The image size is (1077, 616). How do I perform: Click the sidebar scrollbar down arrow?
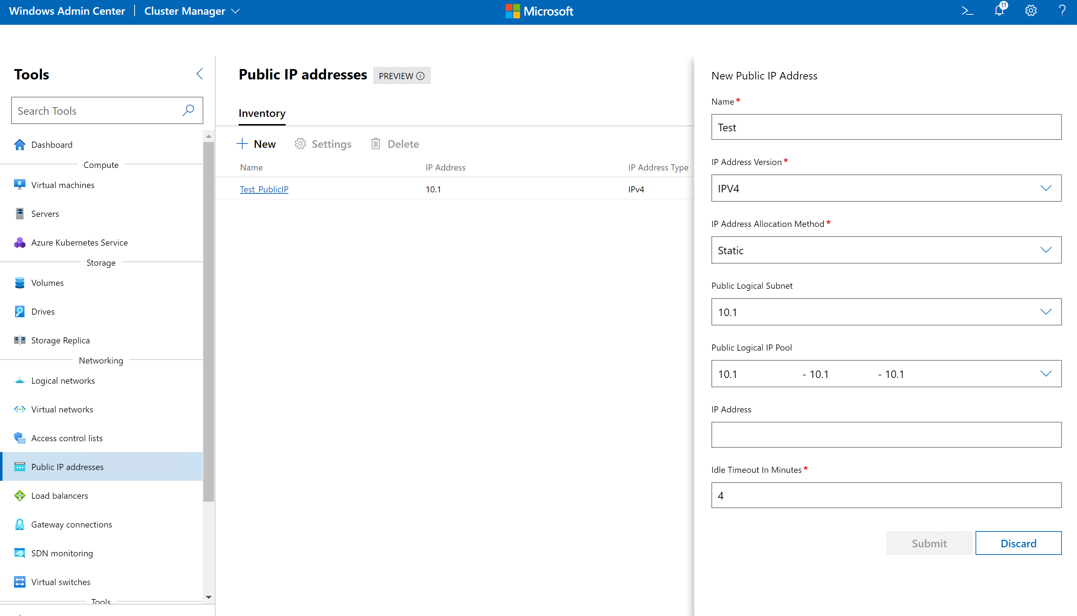208,597
